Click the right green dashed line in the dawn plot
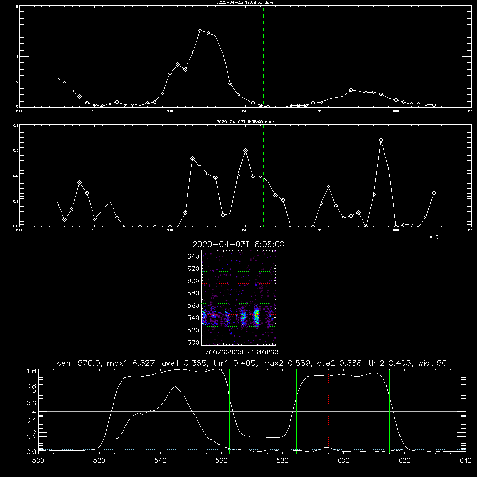The height and width of the screenshot is (477, 477). tap(263, 57)
